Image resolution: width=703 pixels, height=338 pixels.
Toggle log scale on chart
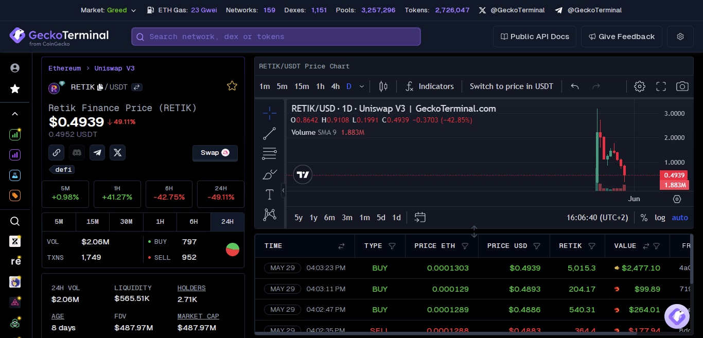coord(660,218)
